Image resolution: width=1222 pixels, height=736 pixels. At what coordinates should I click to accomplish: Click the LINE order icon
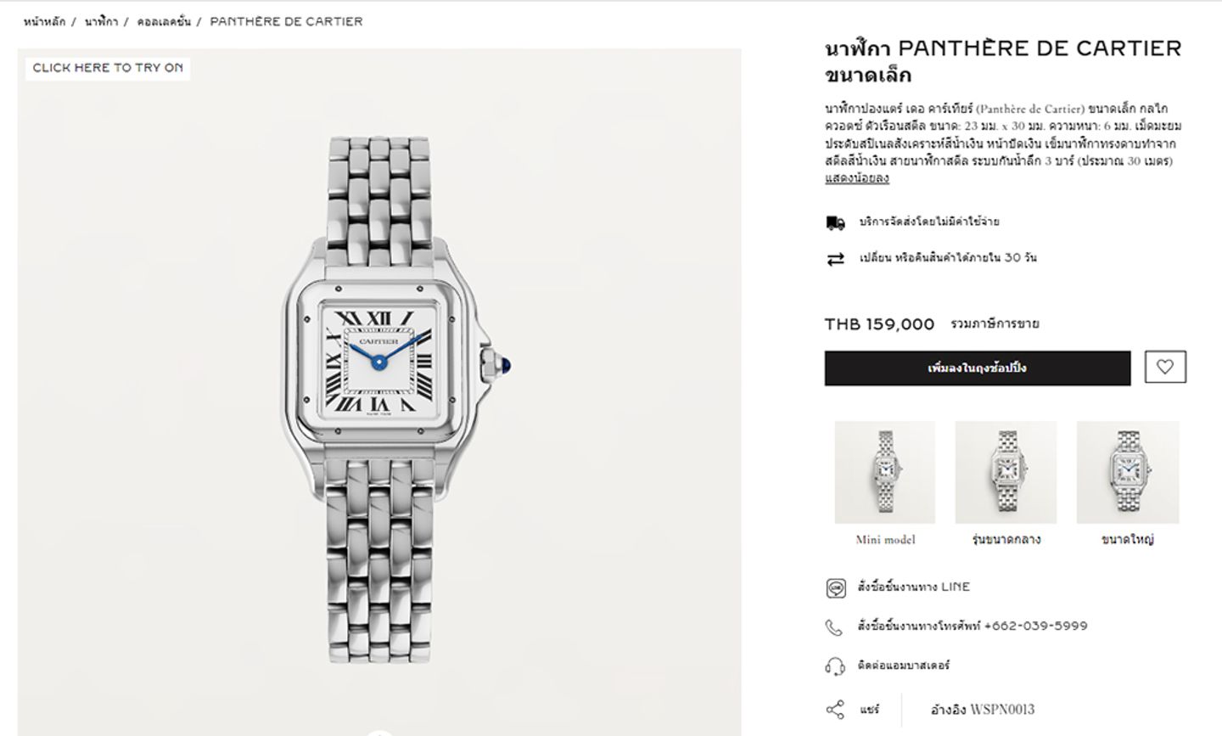pos(835,587)
